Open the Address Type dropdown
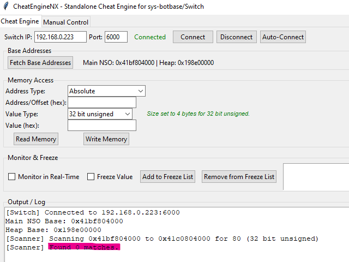This screenshot has height=262, width=349. point(106,91)
